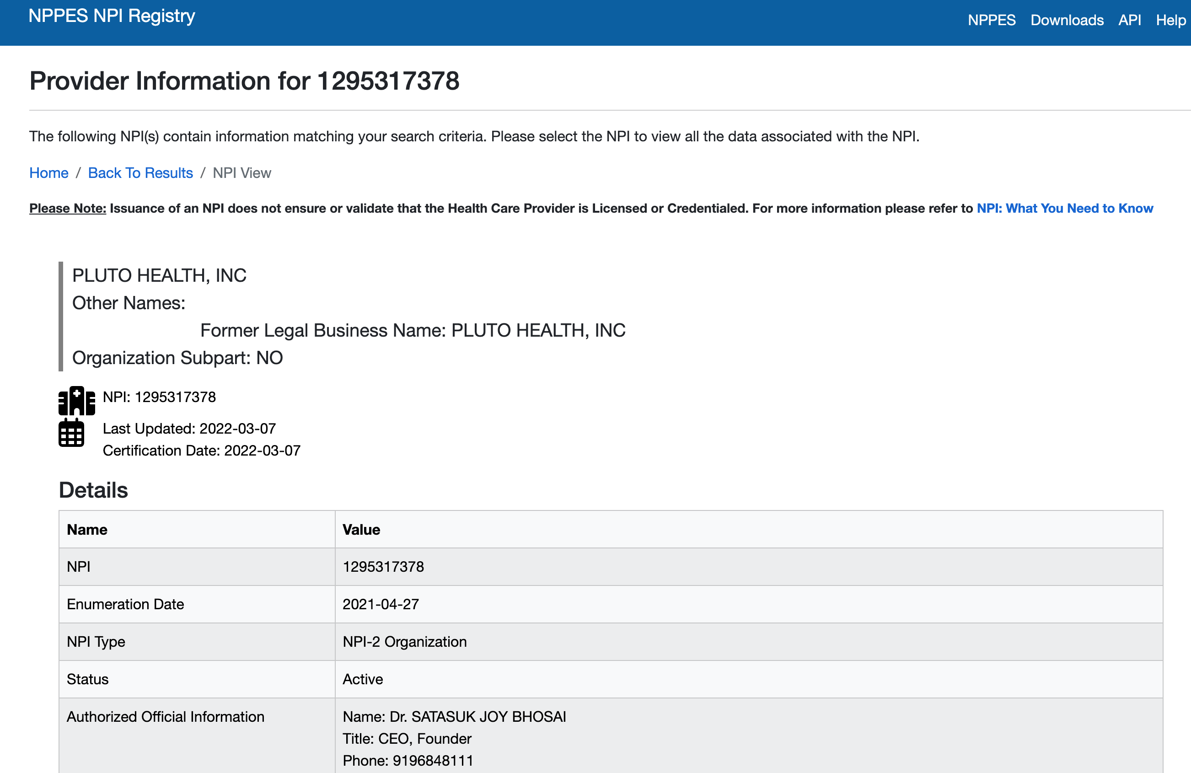Viewport: 1191px width, 773px height.
Task: Click the NPI row label in Details table
Action: (x=79, y=566)
